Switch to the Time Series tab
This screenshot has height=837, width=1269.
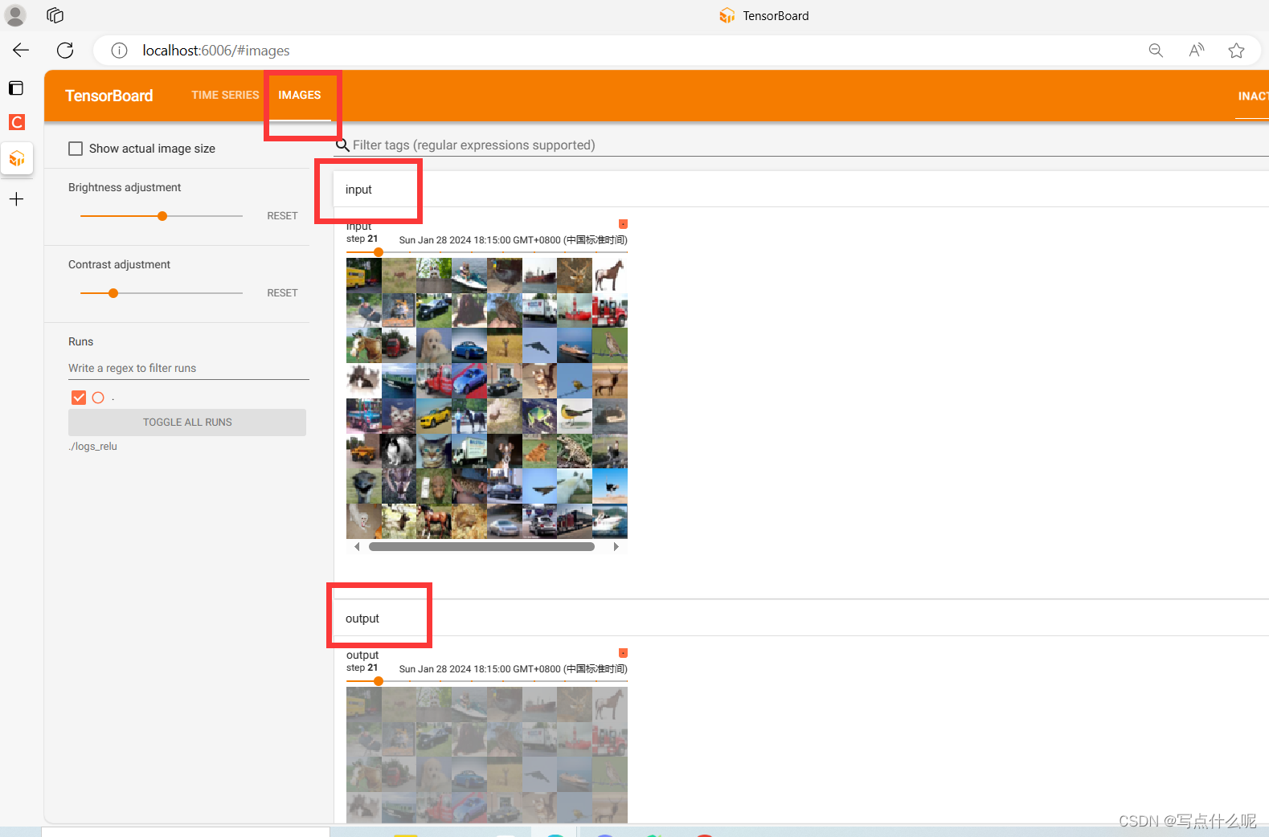[225, 95]
